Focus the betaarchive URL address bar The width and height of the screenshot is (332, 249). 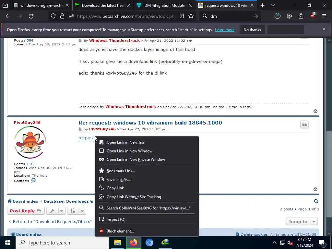[126, 16]
